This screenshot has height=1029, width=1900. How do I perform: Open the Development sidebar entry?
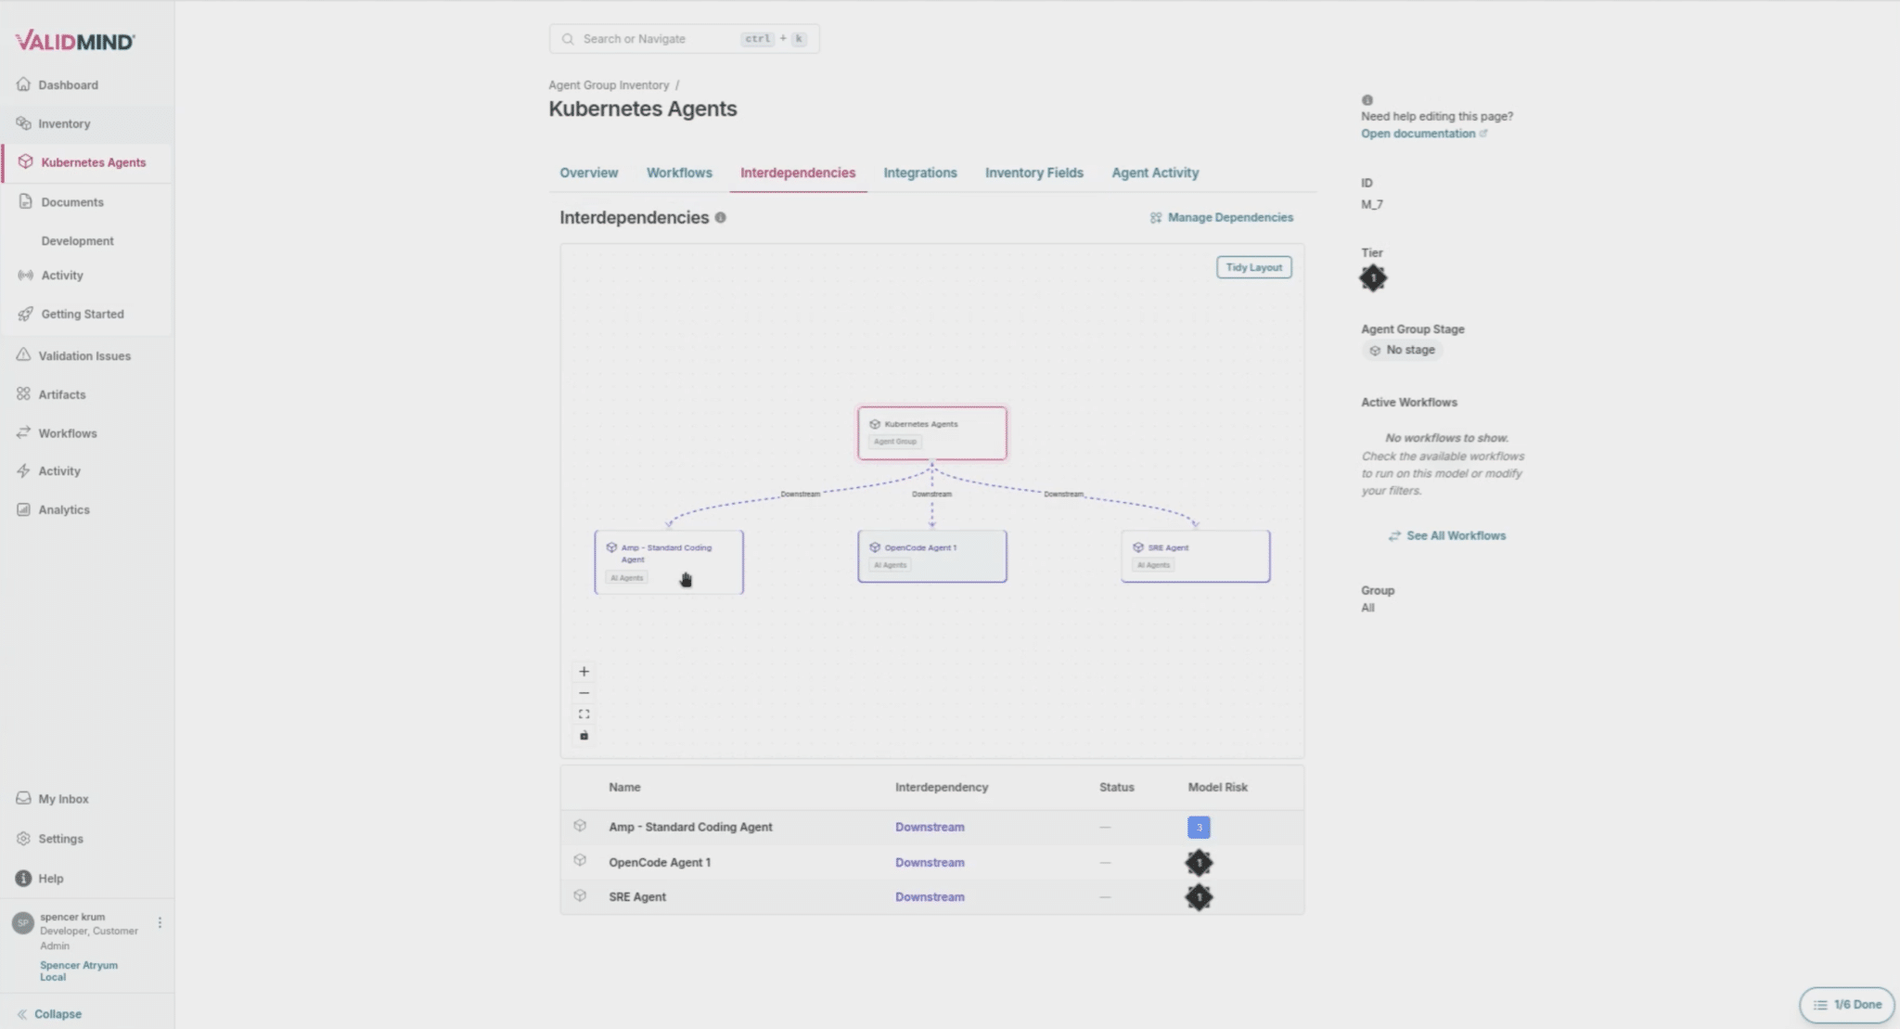tap(77, 240)
